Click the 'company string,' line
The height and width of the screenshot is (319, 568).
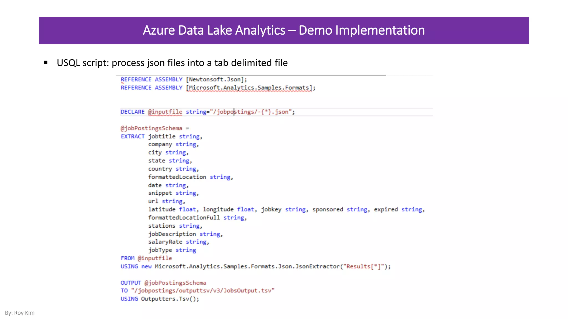(x=174, y=145)
